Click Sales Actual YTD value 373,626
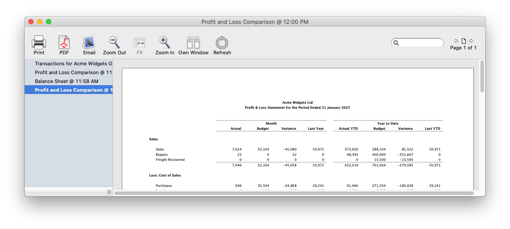 351,150
